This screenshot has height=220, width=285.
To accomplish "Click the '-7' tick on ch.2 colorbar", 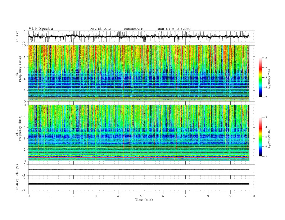I will [265, 156].
